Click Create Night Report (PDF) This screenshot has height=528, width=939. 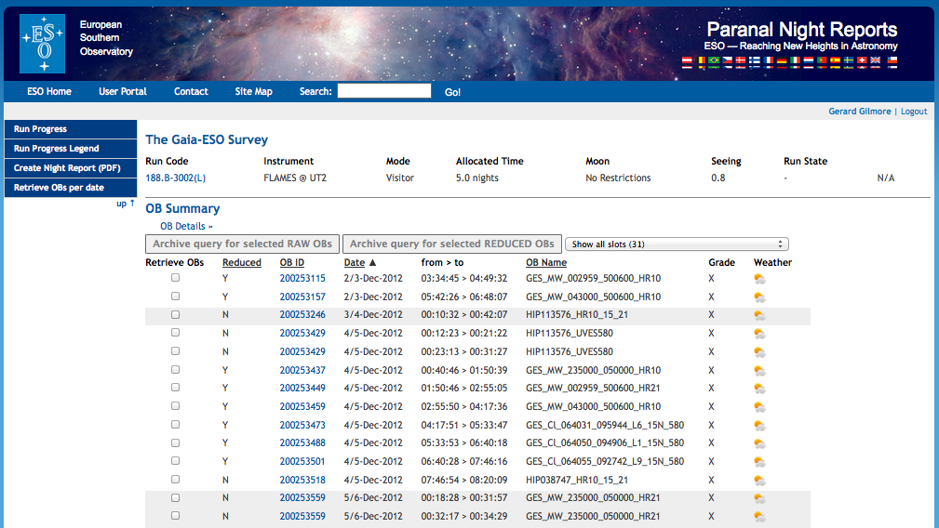click(x=67, y=168)
